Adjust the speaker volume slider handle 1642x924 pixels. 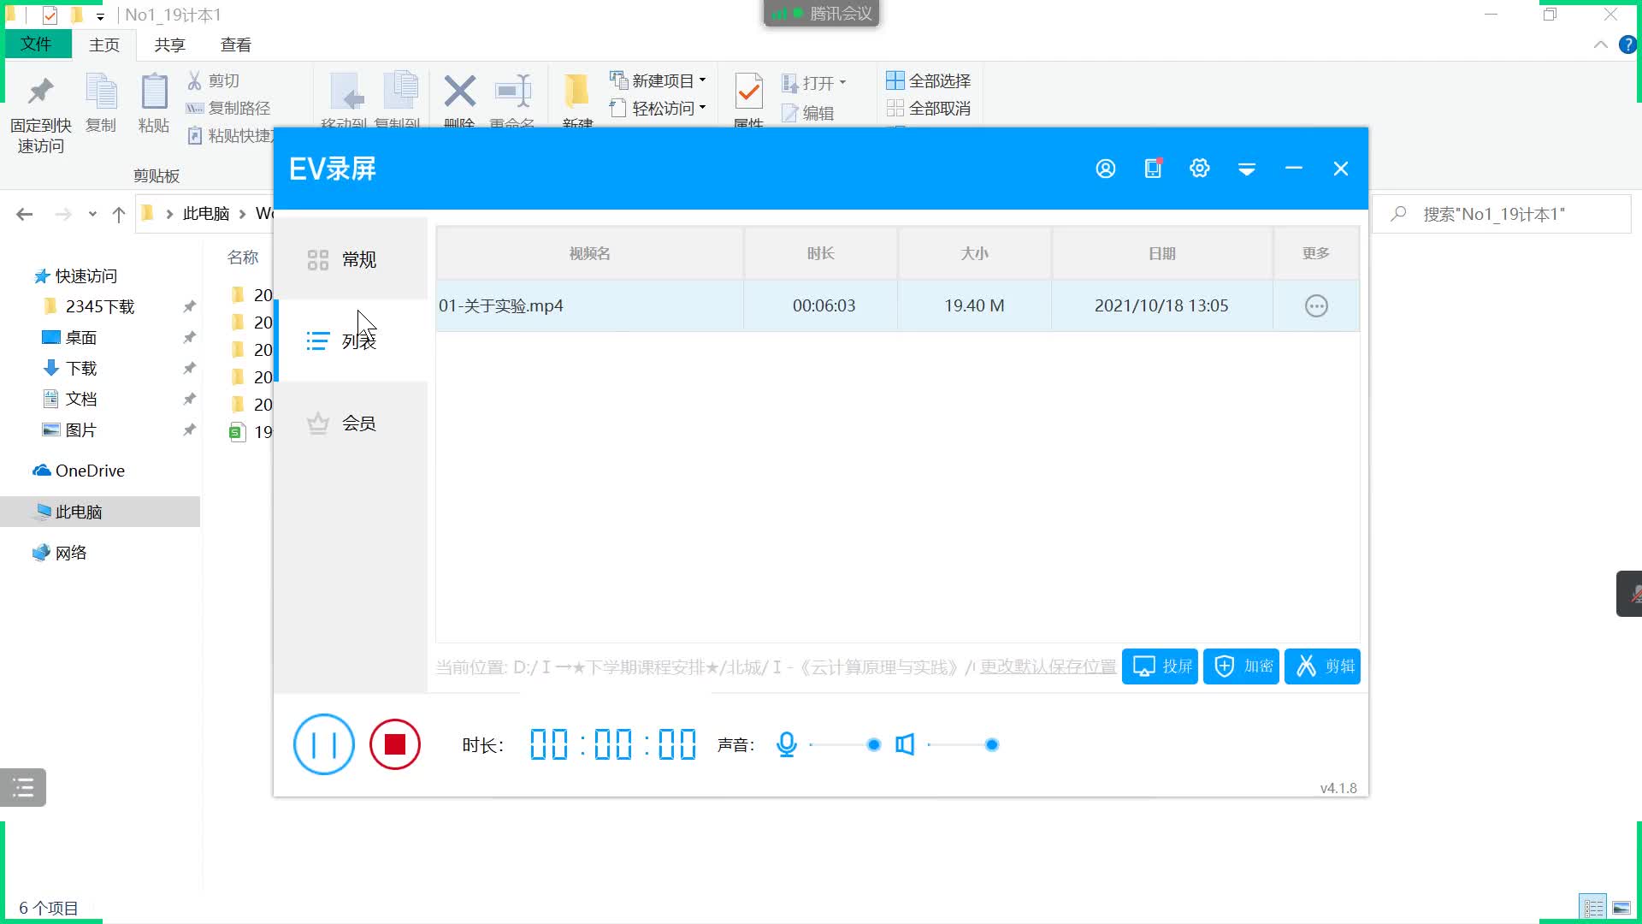pyautogui.click(x=992, y=745)
